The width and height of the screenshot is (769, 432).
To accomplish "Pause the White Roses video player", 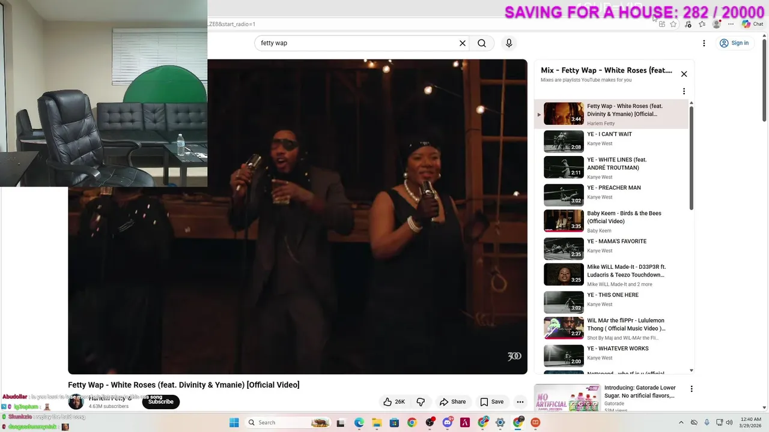I will (x=297, y=217).
